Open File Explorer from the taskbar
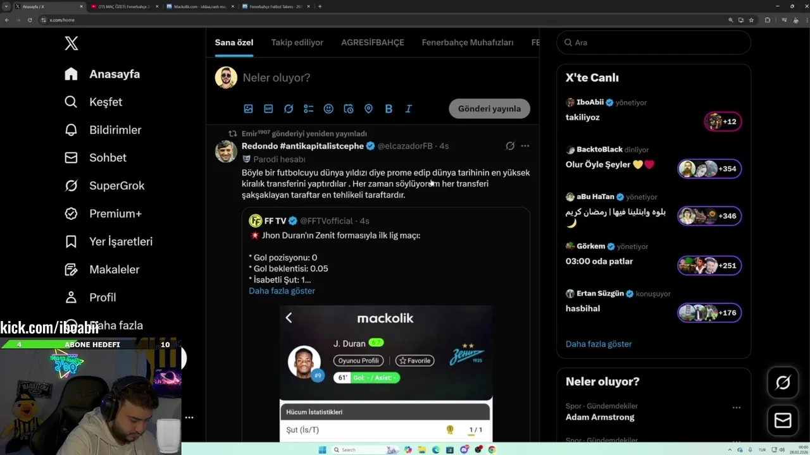810x455 pixels. click(x=421, y=450)
